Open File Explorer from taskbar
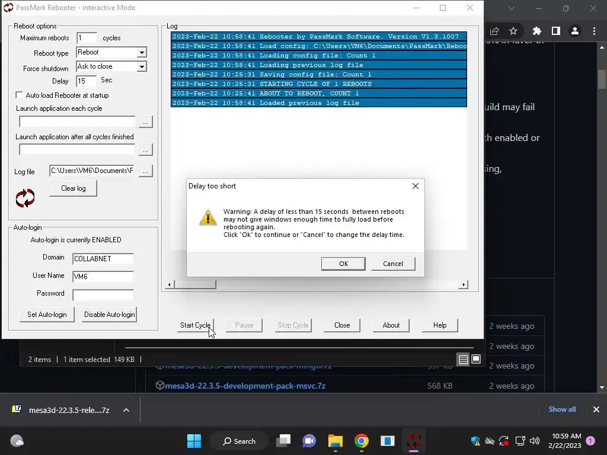Viewport: 607px width, 455px height. (x=336, y=441)
